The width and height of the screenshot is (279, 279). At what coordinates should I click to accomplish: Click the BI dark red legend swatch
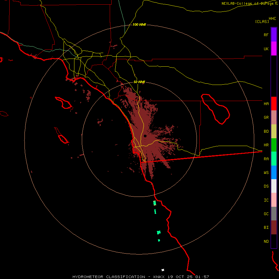point(274,228)
